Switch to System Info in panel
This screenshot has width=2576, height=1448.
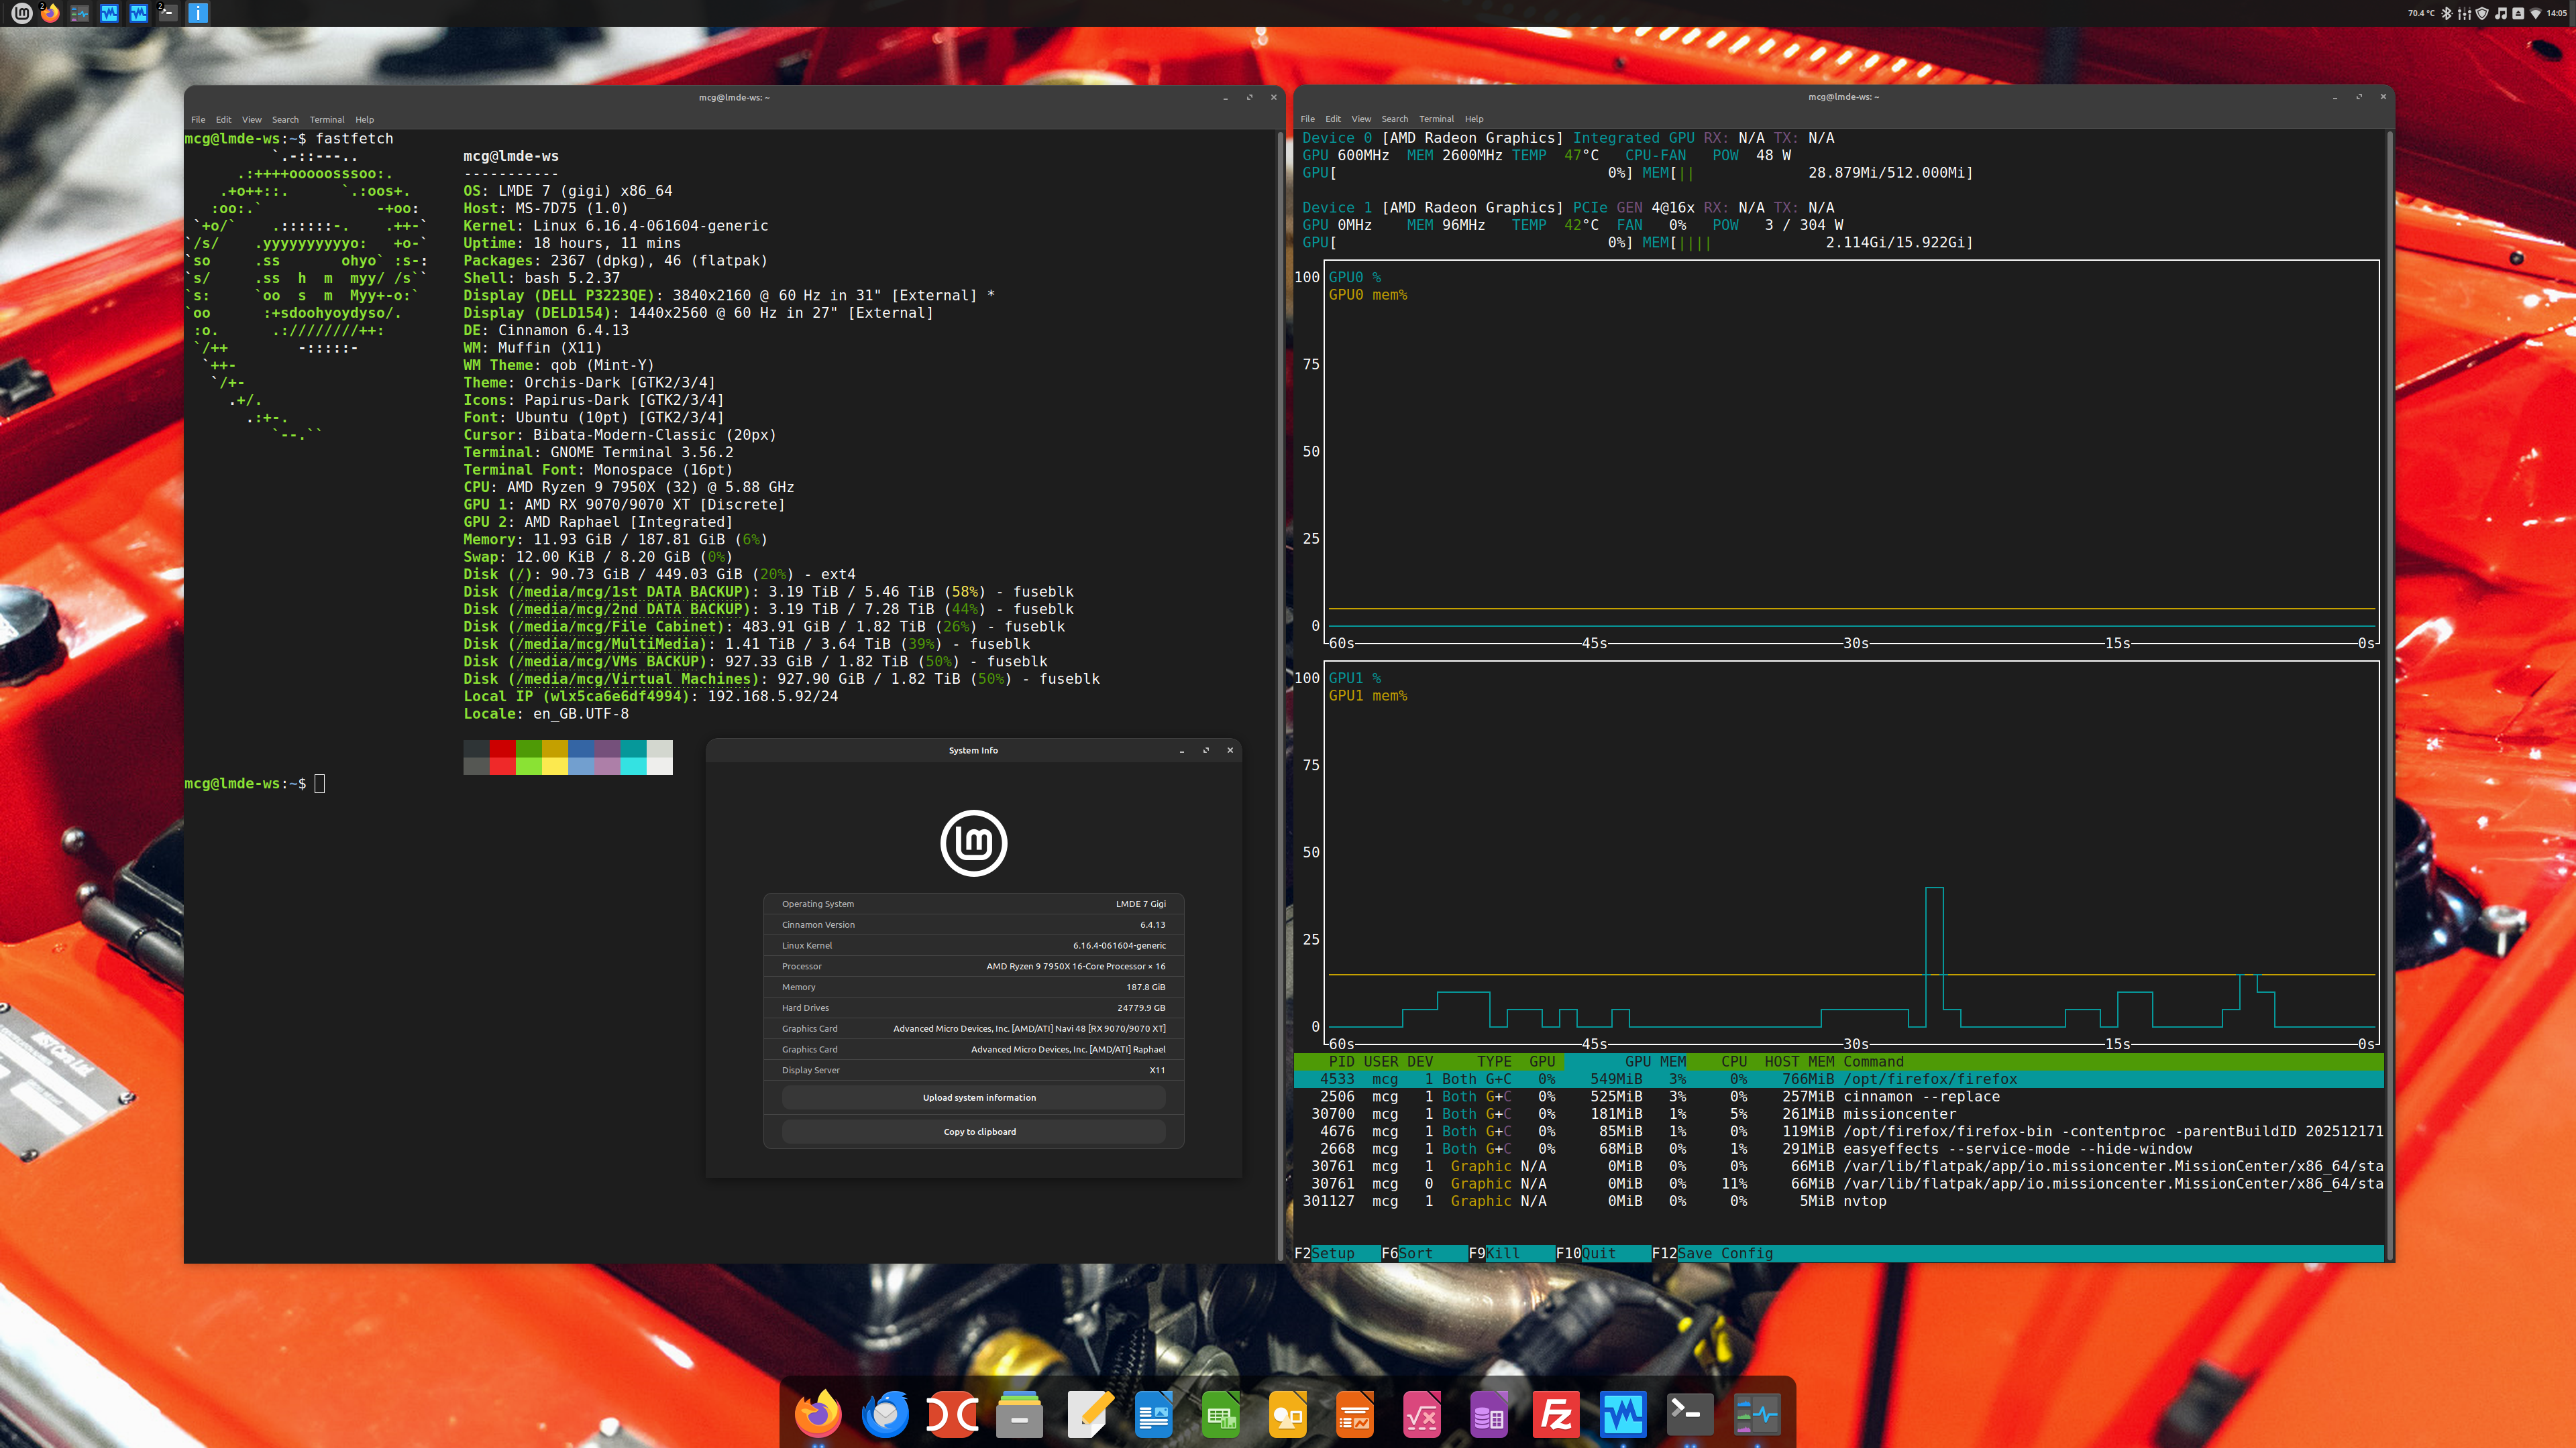tap(198, 13)
